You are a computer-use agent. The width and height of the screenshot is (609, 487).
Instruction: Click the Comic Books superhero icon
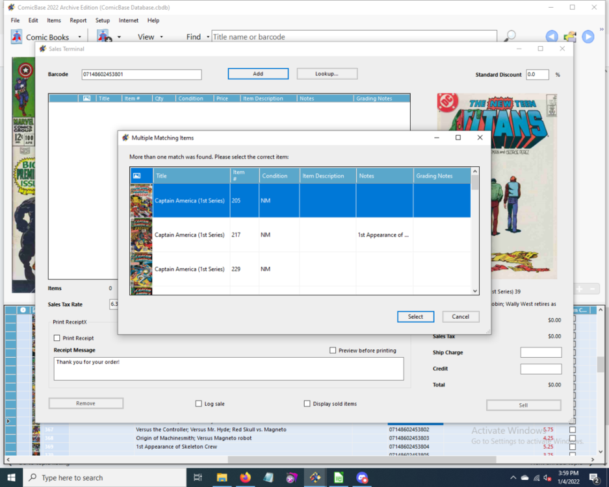[17, 37]
